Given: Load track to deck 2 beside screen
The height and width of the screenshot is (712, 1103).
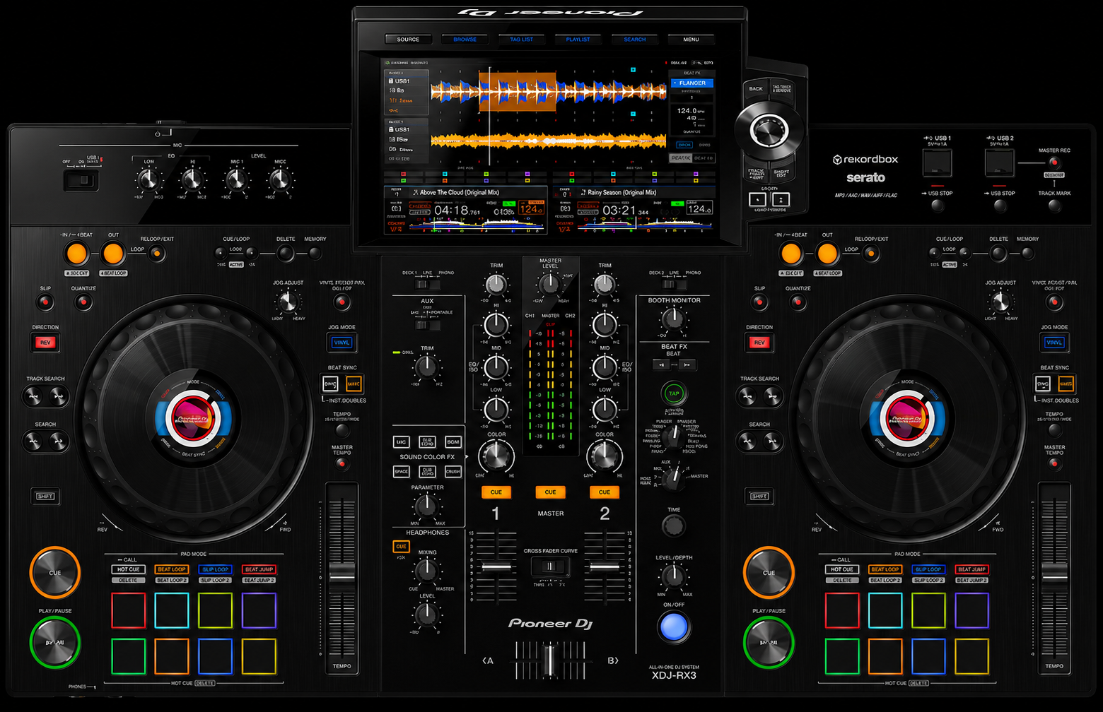Looking at the screenshot, I should click(x=780, y=201).
